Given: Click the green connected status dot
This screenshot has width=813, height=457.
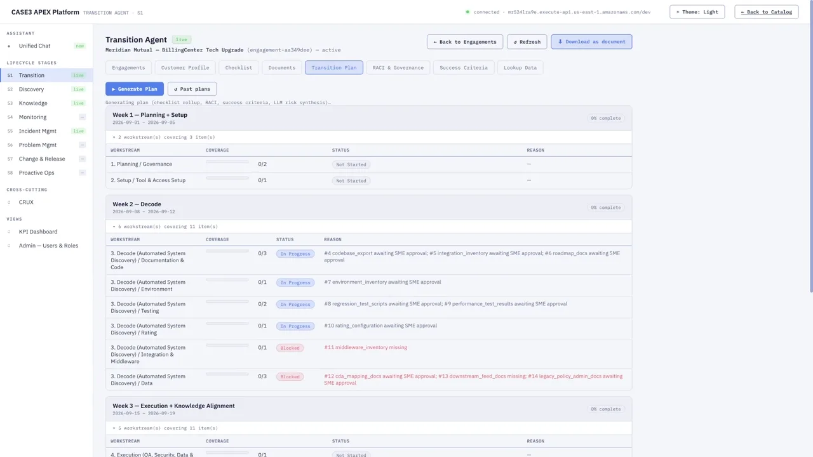Looking at the screenshot, I should pyautogui.click(x=467, y=12).
